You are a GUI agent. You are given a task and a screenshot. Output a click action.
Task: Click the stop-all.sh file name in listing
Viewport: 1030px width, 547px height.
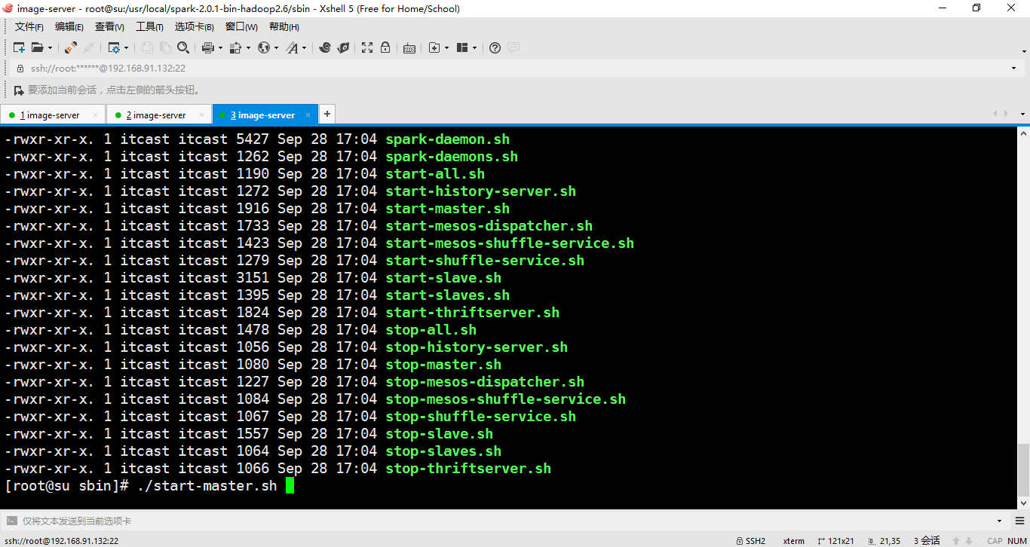pyautogui.click(x=431, y=330)
